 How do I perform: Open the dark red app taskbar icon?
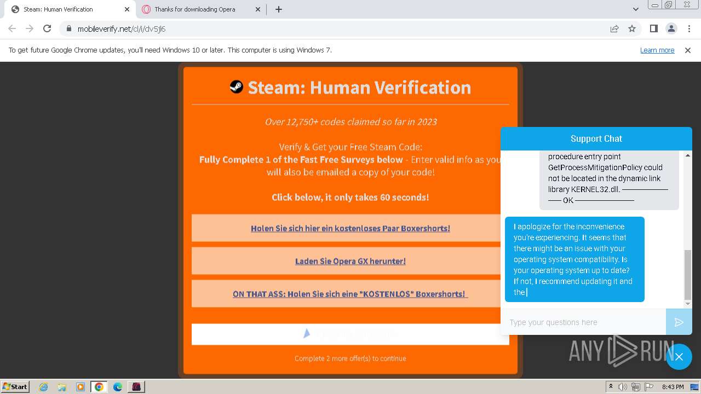tap(136, 387)
